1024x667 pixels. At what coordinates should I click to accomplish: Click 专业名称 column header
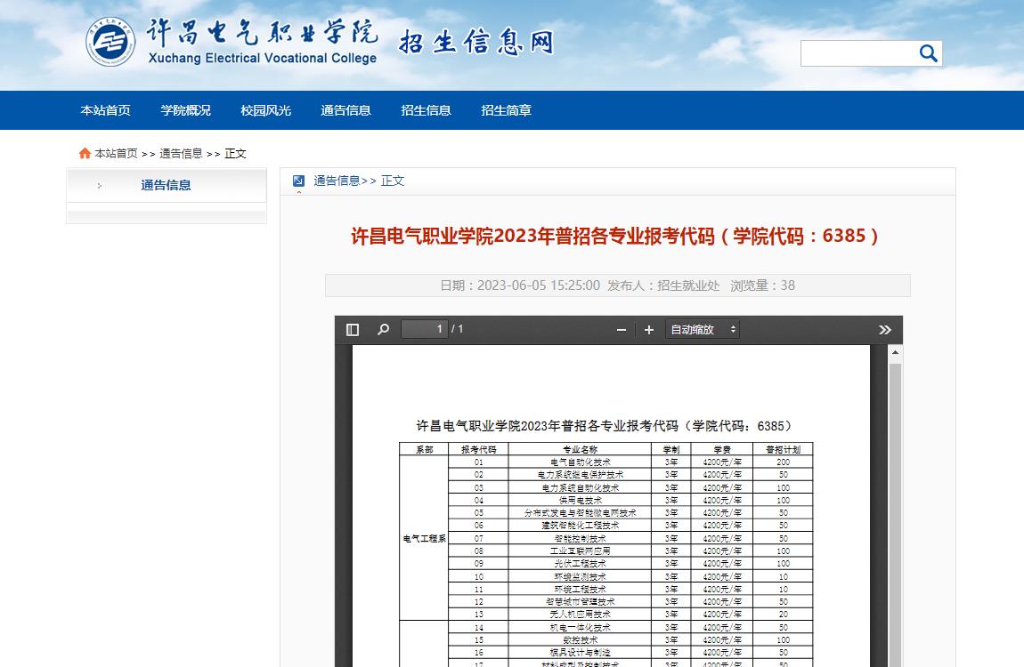coord(580,449)
